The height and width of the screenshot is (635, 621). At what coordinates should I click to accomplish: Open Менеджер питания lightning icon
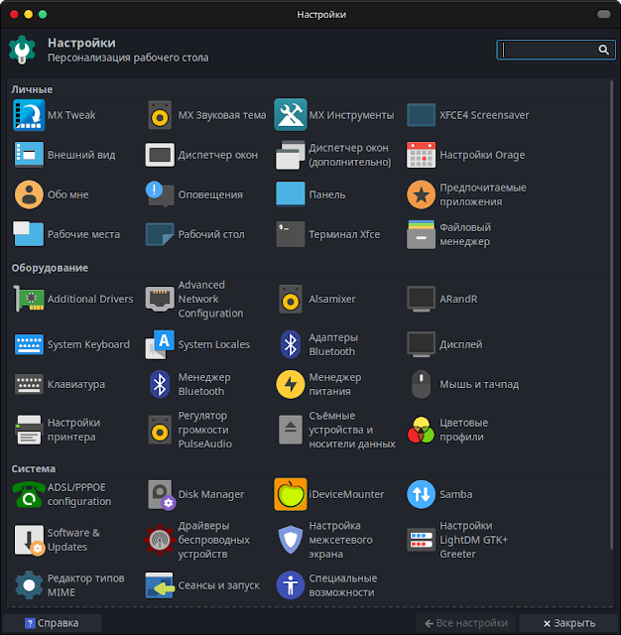pyautogui.click(x=291, y=384)
